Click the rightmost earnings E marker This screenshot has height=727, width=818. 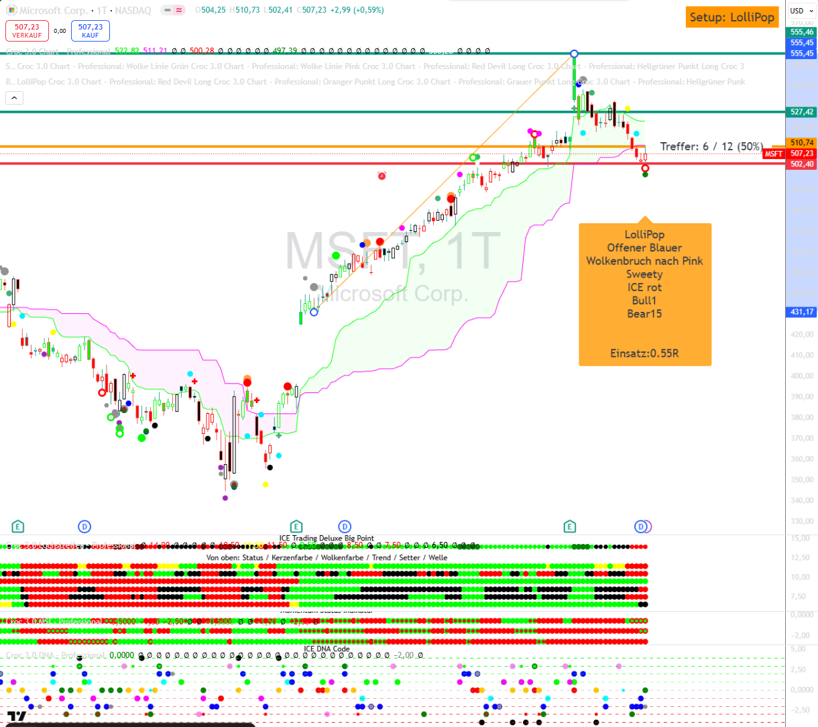(569, 526)
